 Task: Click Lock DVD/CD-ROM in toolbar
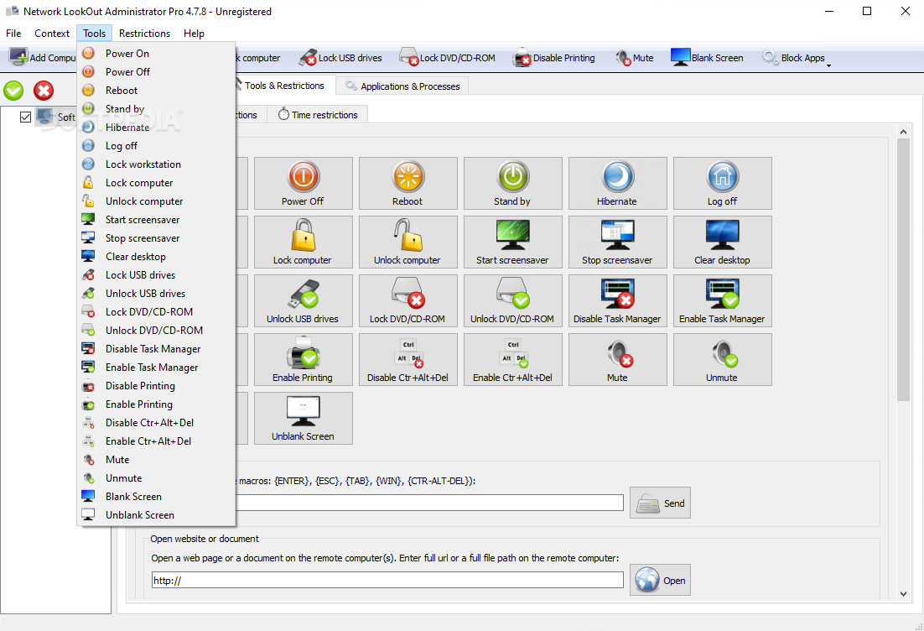447,58
